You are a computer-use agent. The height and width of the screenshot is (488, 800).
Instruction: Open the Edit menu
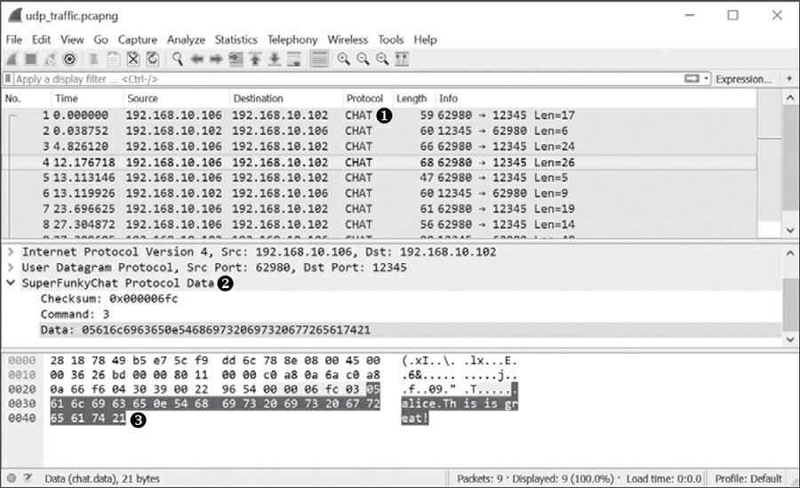[41, 40]
